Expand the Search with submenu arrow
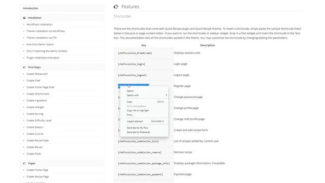The width and height of the screenshot is (325, 183). [x=166, y=95]
